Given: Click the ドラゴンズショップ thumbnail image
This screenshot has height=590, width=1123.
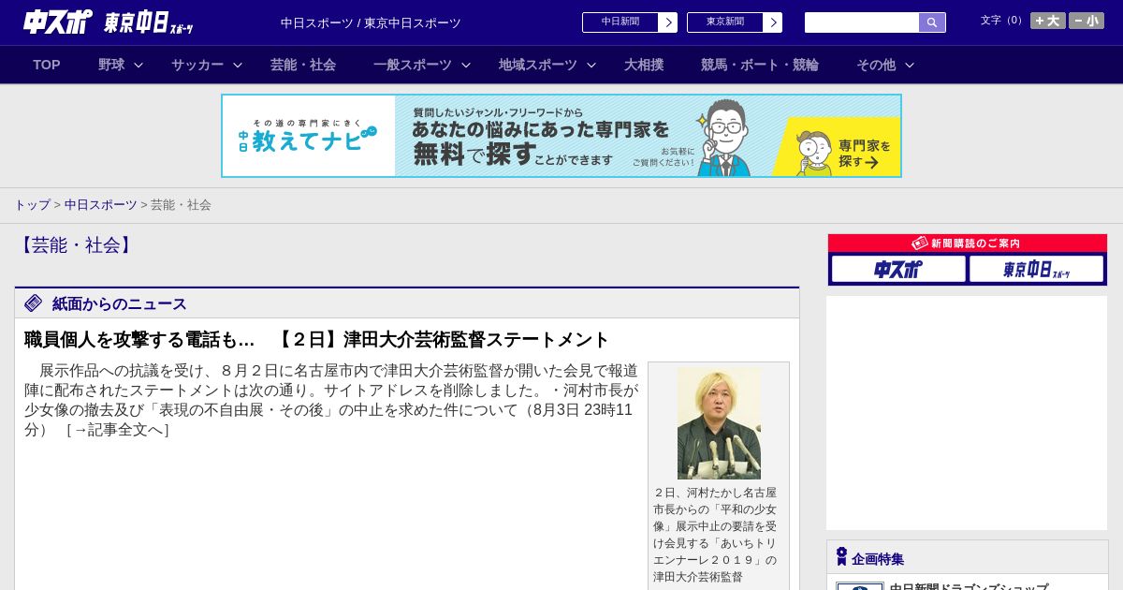Looking at the screenshot, I should [860, 586].
